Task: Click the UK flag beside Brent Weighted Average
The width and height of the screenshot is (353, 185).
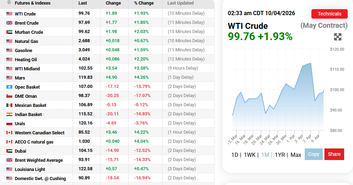Action: click(9, 160)
